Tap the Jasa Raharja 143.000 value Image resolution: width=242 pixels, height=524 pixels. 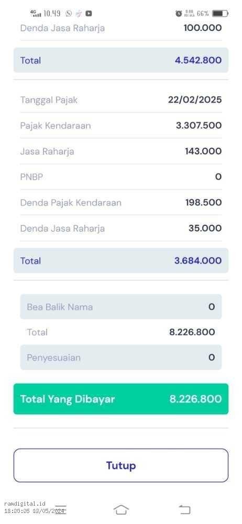coord(203,151)
